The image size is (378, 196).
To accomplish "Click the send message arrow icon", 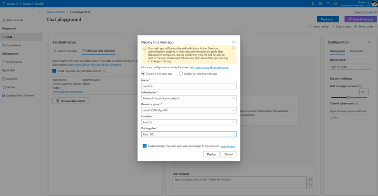I will 310,179.
